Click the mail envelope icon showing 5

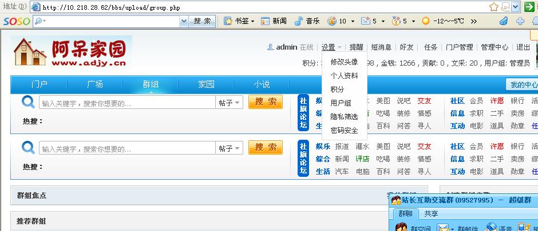coord(365,21)
